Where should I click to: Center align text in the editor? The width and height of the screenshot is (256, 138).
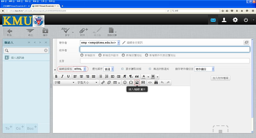(x=81, y=76)
